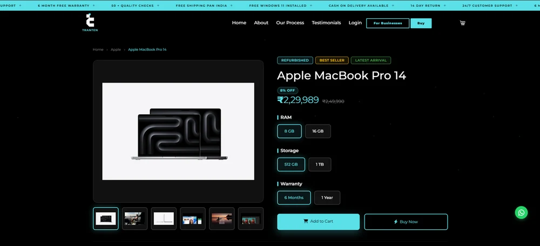The image size is (540, 246).
Task: Open the Login page
Action: (x=355, y=23)
